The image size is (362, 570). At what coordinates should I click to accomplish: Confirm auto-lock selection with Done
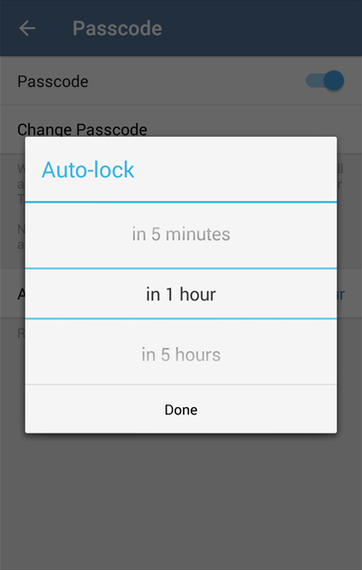[x=181, y=410]
